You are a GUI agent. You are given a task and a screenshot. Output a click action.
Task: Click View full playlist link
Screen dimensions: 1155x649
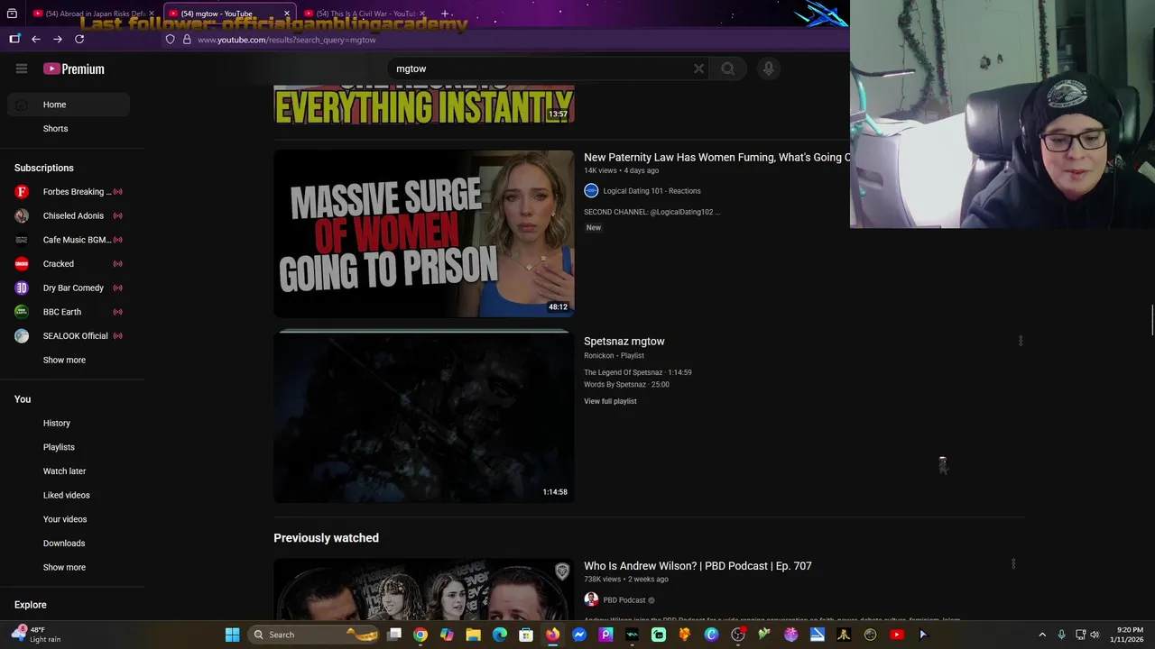(610, 401)
